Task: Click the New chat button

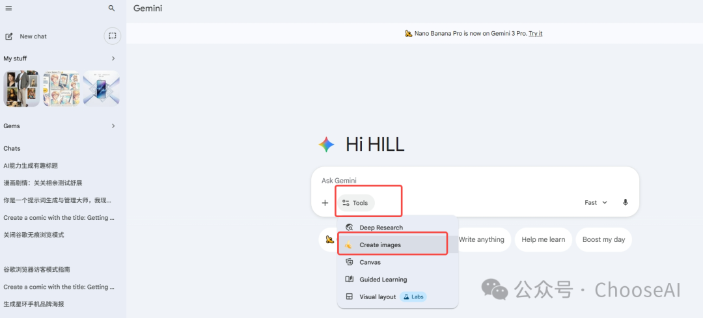Action: pyautogui.click(x=26, y=36)
